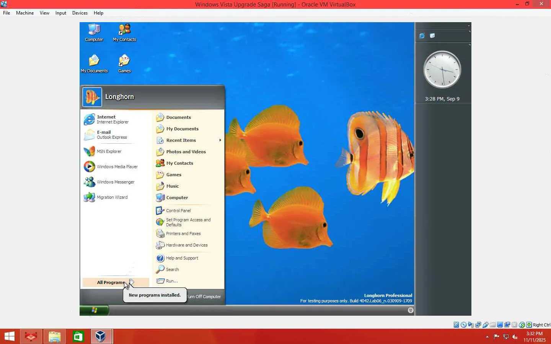
Task: Click the sidebar icon beside Internet Explorer
Action: (432, 36)
